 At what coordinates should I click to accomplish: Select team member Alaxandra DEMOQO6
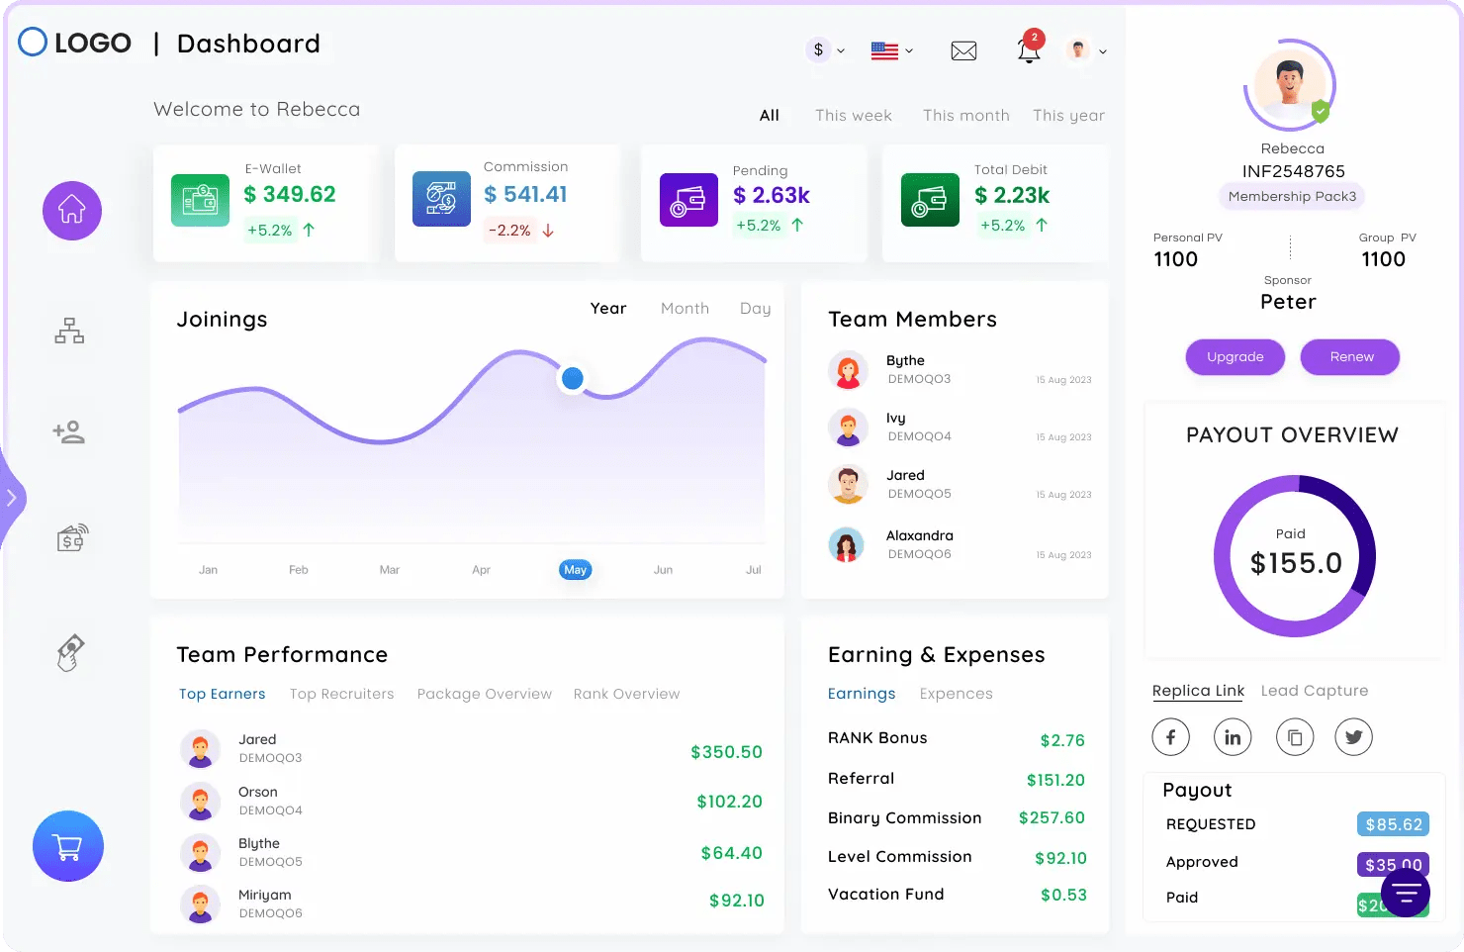pyautogui.click(x=960, y=544)
